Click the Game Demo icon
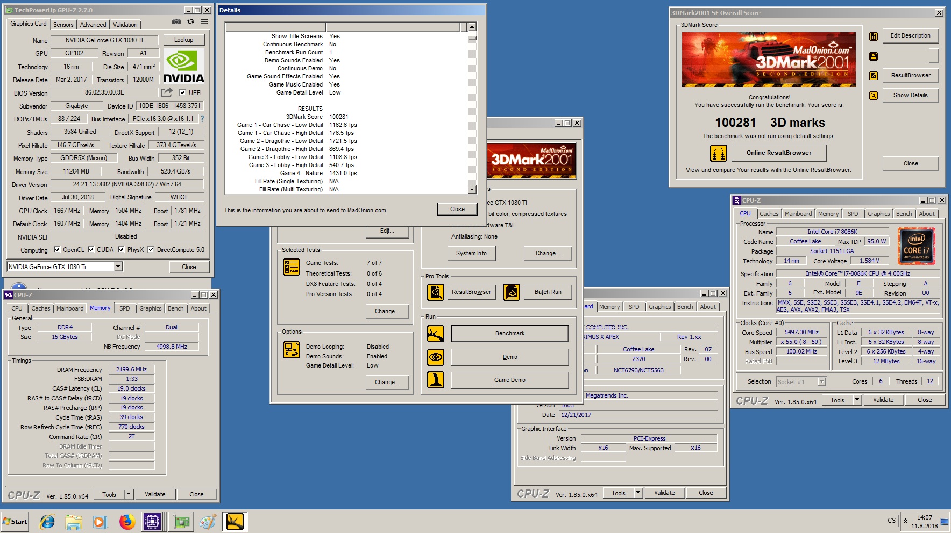 436,380
